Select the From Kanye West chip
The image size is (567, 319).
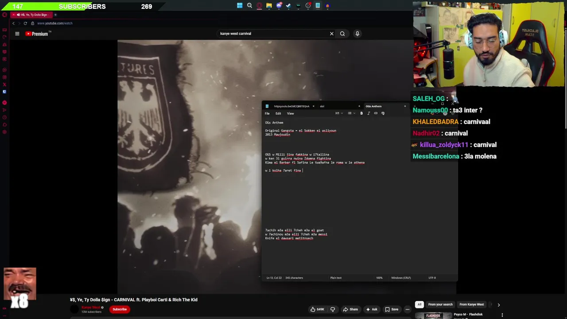[x=472, y=304]
